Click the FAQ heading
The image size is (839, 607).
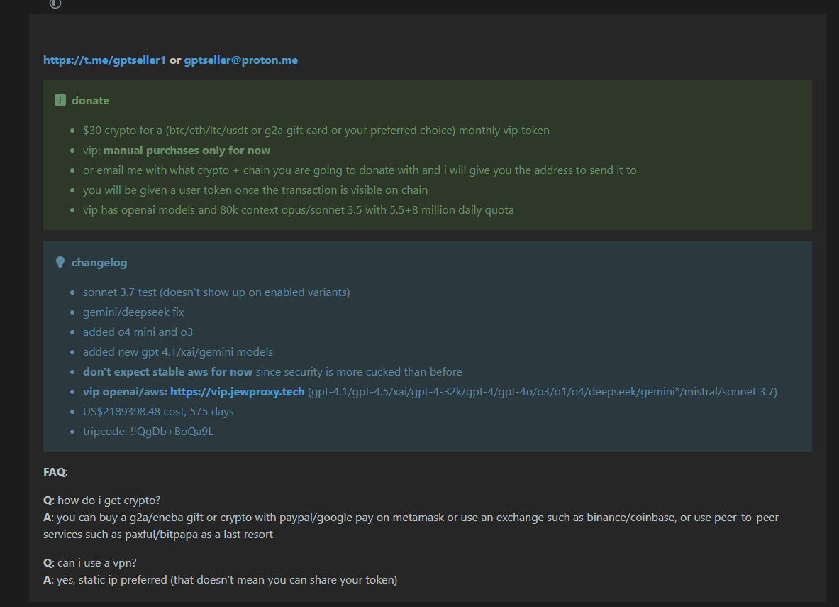point(55,472)
